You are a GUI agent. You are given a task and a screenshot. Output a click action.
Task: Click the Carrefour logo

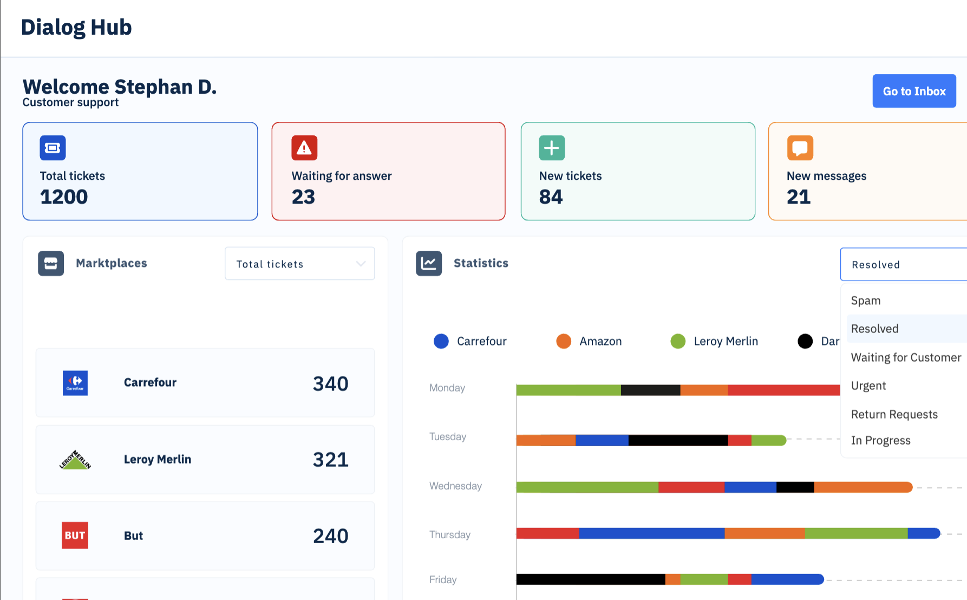75,383
